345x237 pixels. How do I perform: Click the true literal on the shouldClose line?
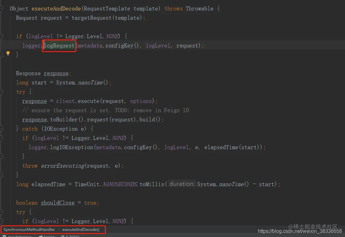(90, 203)
